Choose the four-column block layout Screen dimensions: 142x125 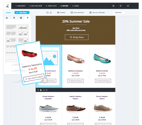(x=11, y=53)
